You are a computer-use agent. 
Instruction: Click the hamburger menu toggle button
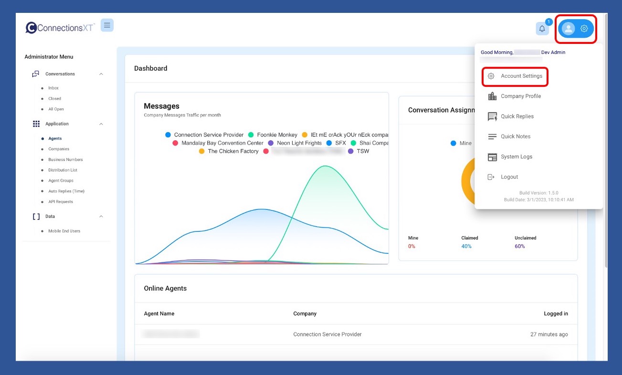107,25
